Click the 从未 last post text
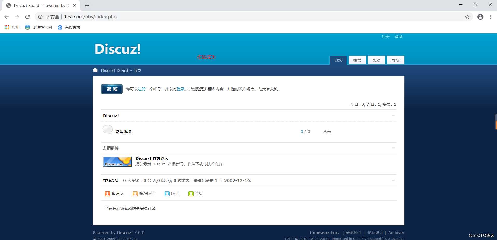 pyautogui.click(x=327, y=132)
